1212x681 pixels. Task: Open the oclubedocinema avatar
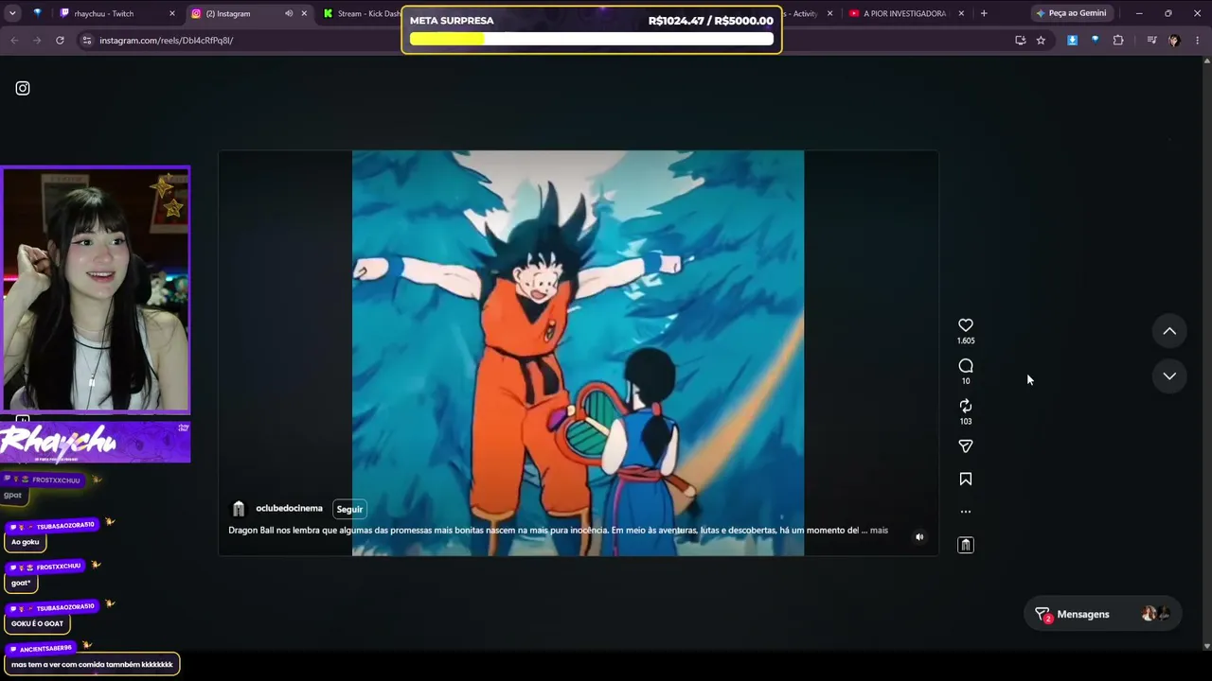(239, 509)
